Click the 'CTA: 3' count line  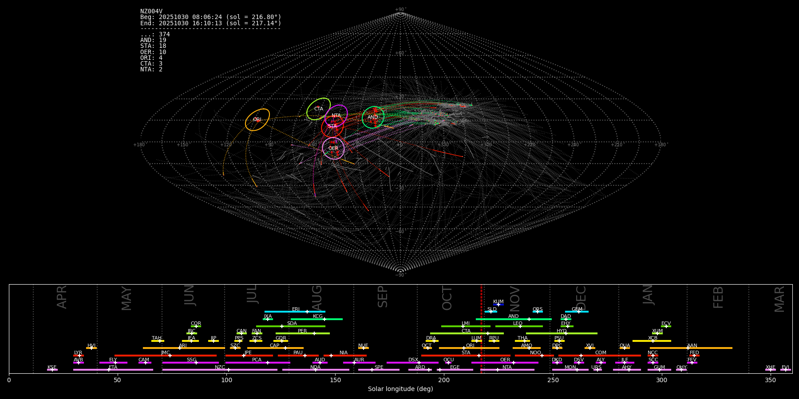coord(151,64)
